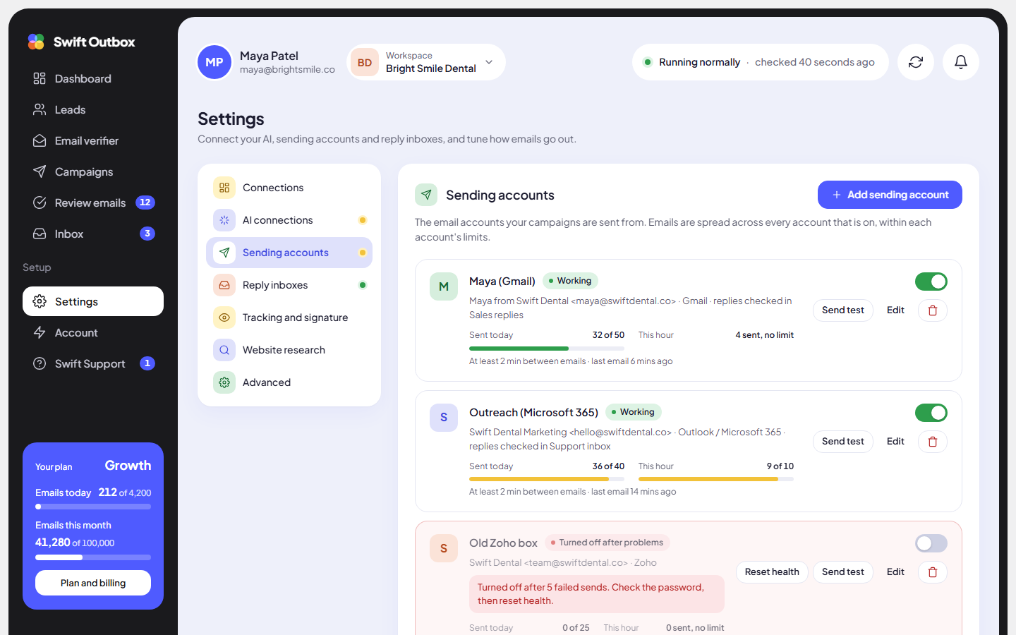Screen dimensions: 1016x635
Task: Click Outreach This hour progress bar
Action: tap(716, 479)
